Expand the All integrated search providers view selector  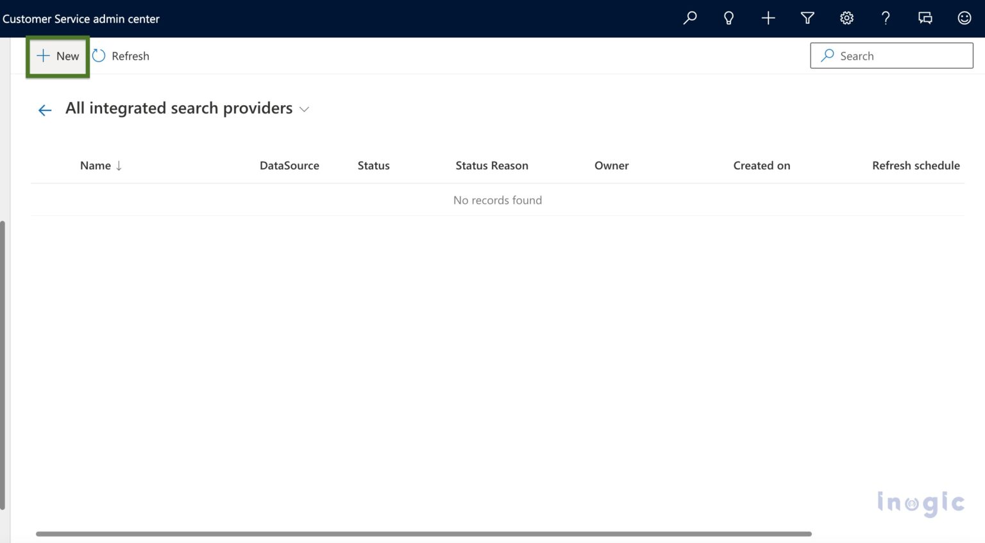pyautogui.click(x=304, y=109)
